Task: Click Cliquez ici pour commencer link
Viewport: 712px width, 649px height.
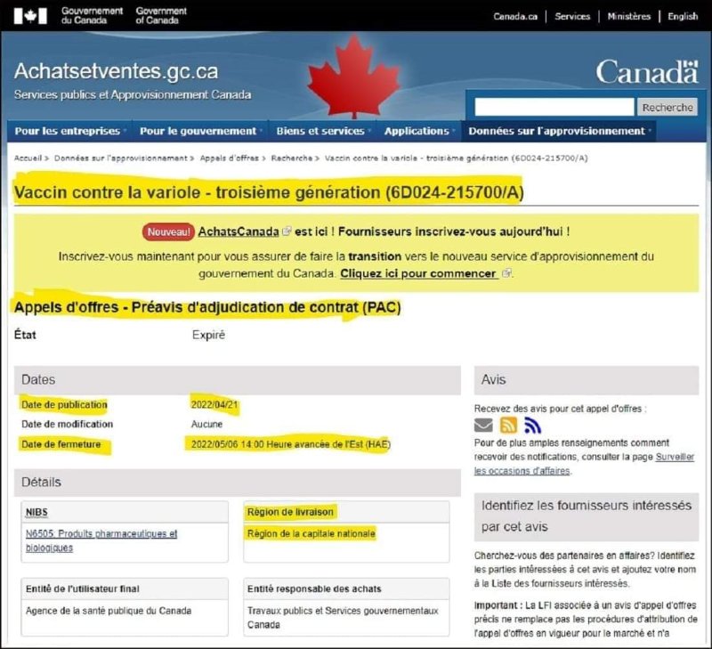Action: tap(418, 273)
